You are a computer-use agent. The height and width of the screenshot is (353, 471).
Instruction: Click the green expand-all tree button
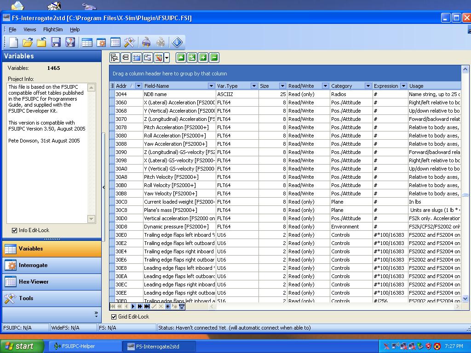point(192,57)
